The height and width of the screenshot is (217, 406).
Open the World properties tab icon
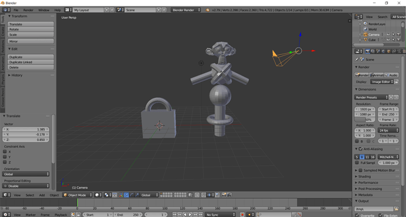383,51
